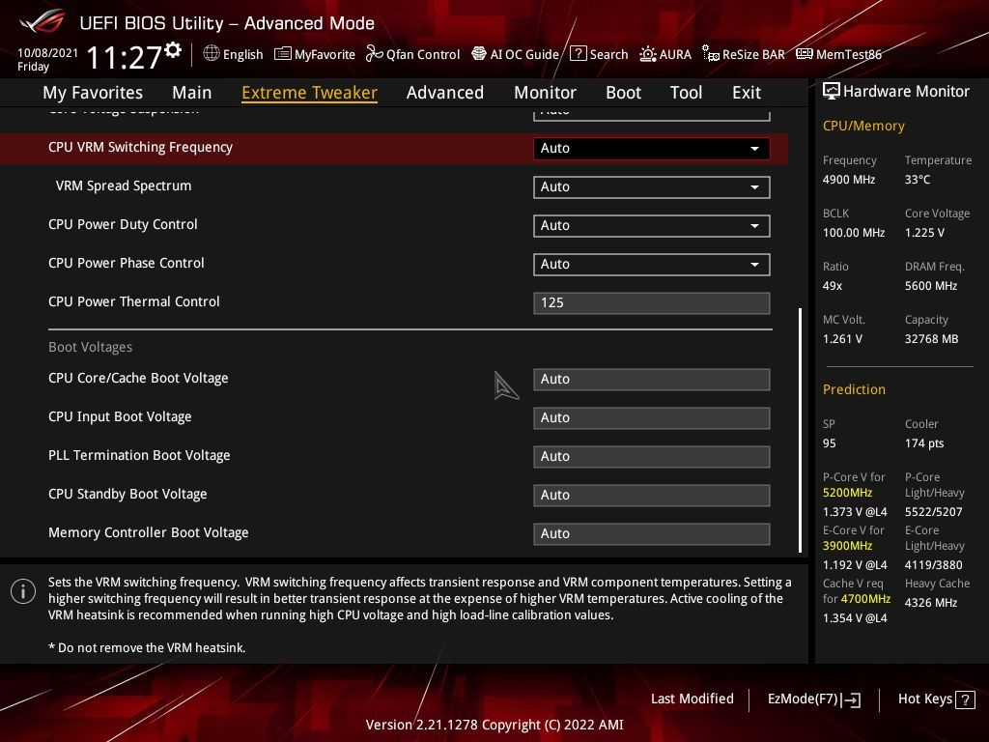
Task: Click the 33°C temperature value
Action: pos(918,179)
